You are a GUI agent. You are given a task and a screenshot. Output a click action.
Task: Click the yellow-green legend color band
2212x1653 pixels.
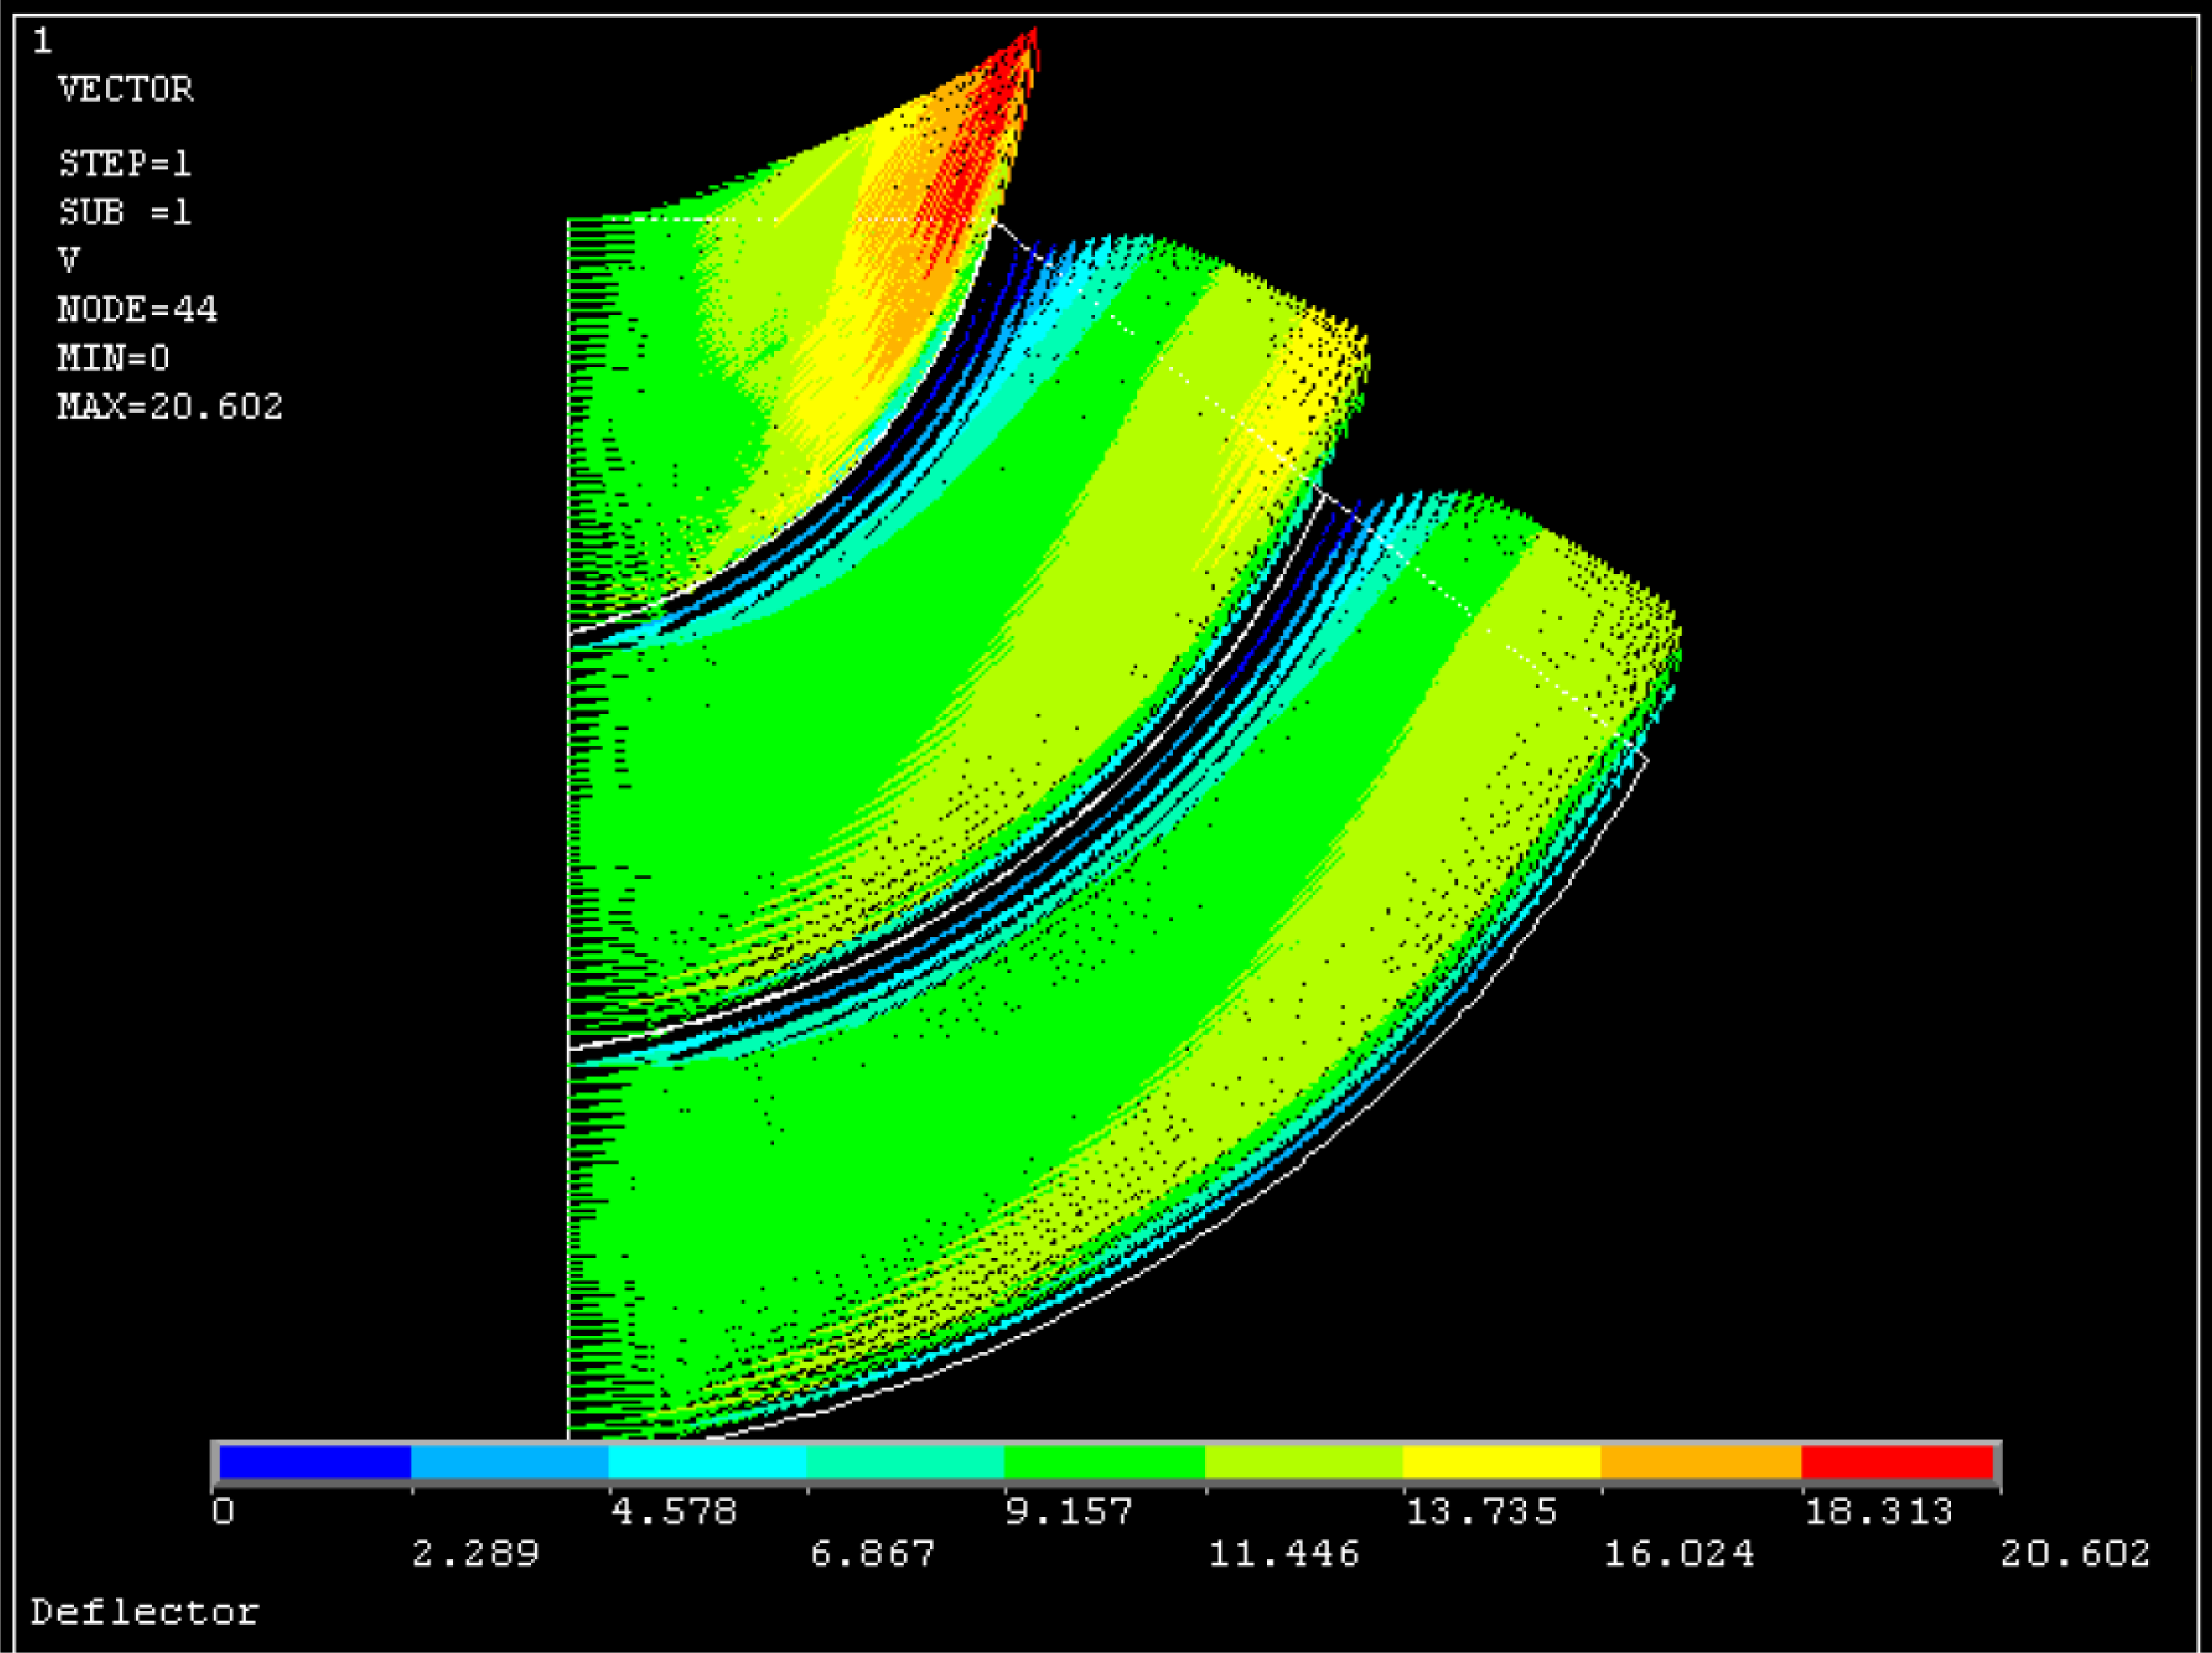click(1303, 1462)
